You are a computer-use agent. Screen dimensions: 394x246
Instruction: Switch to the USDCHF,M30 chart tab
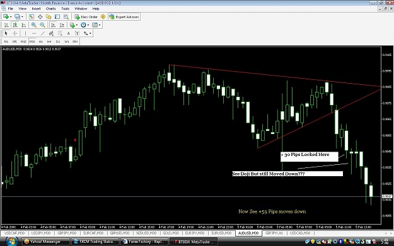[x=14, y=233]
